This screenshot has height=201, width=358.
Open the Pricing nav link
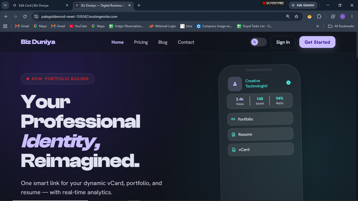(x=141, y=42)
